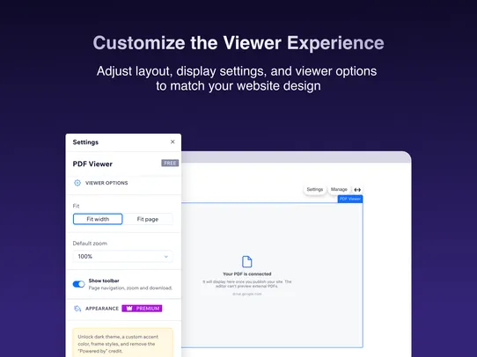The height and width of the screenshot is (357, 477).
Task: Click the Manage button above viewer
Action: pos(339,189)
